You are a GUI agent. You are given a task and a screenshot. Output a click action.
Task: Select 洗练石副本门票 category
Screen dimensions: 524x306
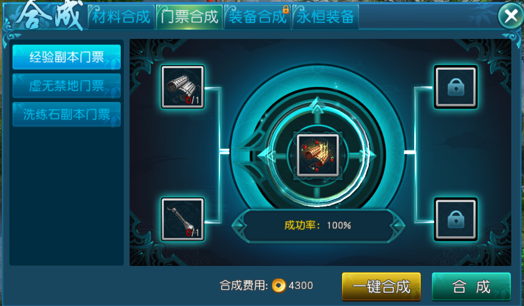[67, 114]
